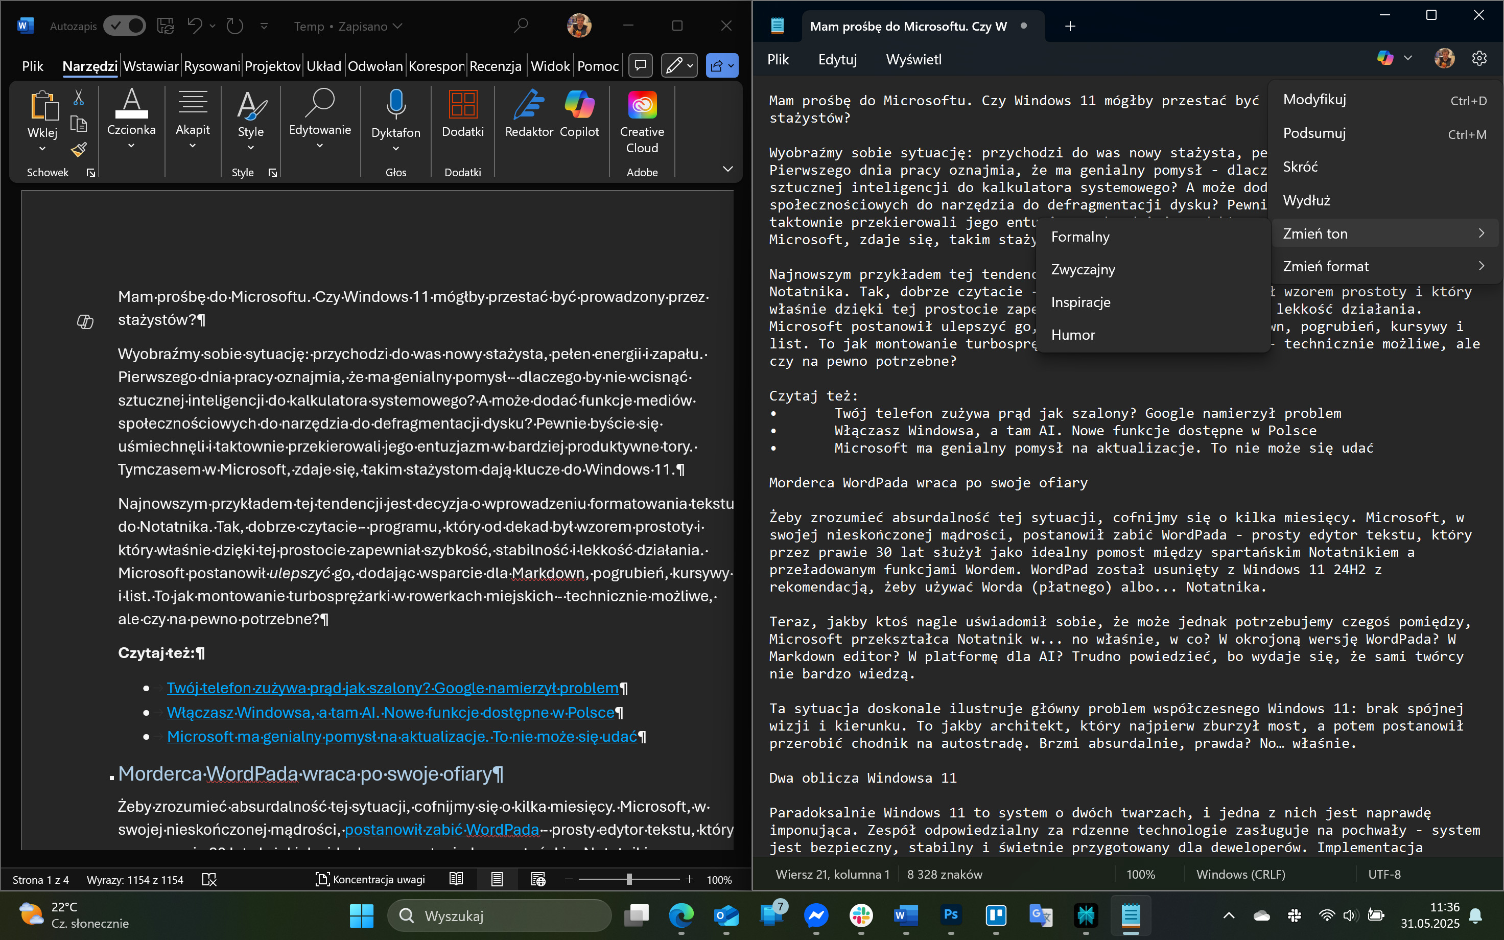This screenshot has height=940, width=1504.
Task: Click the Strona 1 z 4 page indicator
Action: click(41, 880)
